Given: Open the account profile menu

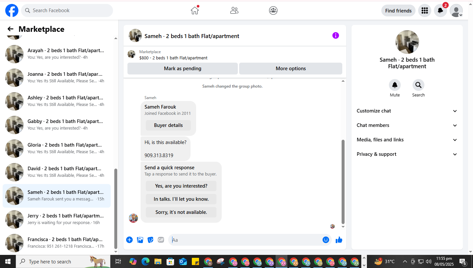Looking at the screenshot, I should point(456,10).
